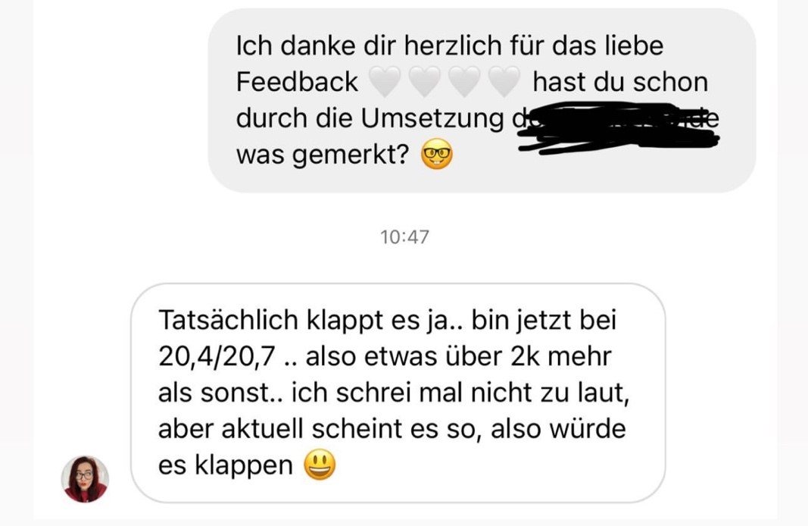Click the text "hast du schon"
This screenshot has width=808, height=526.
[x=620, y=82]
